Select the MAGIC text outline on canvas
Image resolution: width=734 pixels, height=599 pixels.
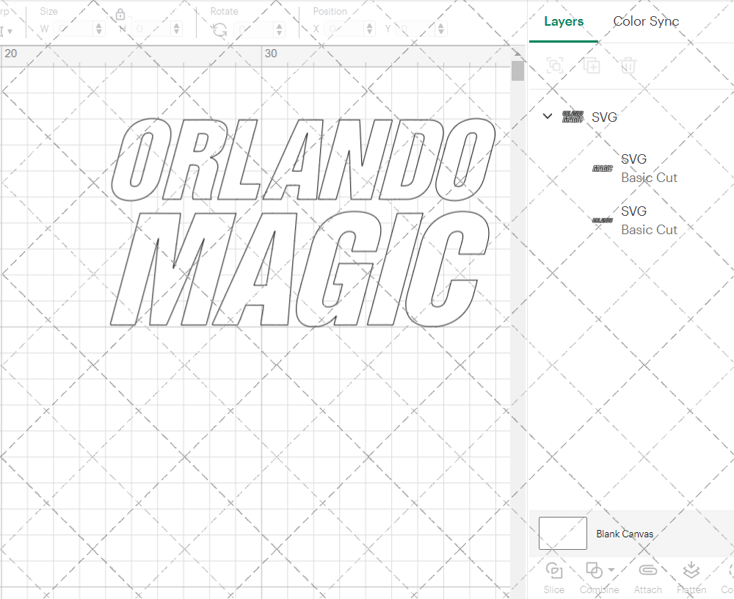(299, 269)
